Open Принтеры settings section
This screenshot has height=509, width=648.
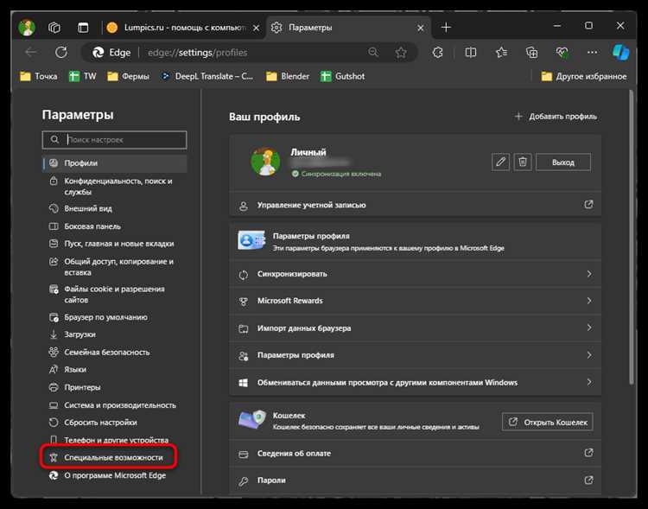[x=114, y=387]
